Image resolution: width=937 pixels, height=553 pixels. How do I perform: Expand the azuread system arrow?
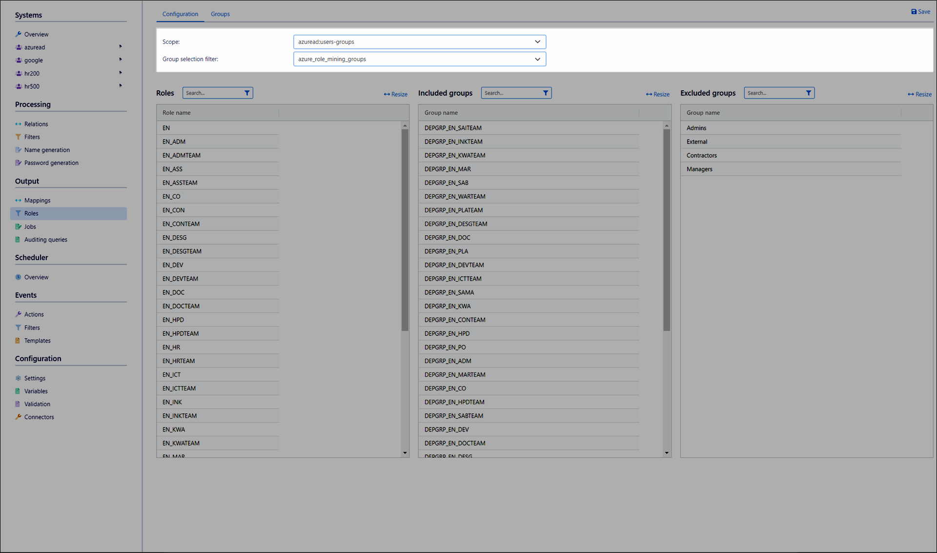pyautogui.click(x=121, y=47)
